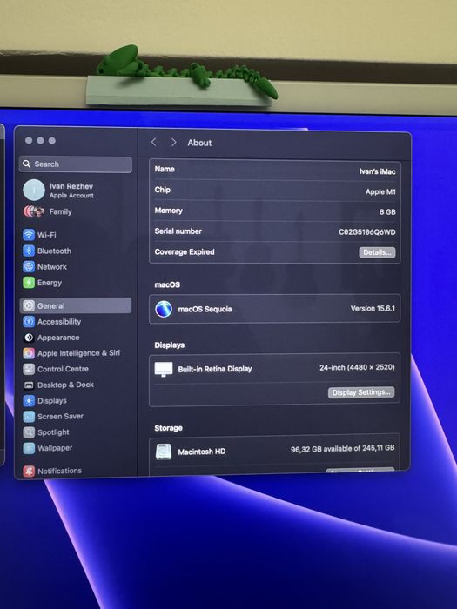
Task: Open Wallpaper icon in sidebar
Action: [29, 448]
